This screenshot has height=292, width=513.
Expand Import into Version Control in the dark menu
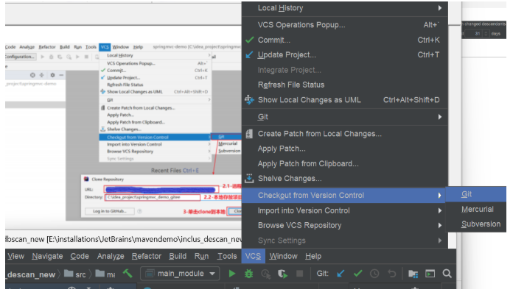click(440, 210)
